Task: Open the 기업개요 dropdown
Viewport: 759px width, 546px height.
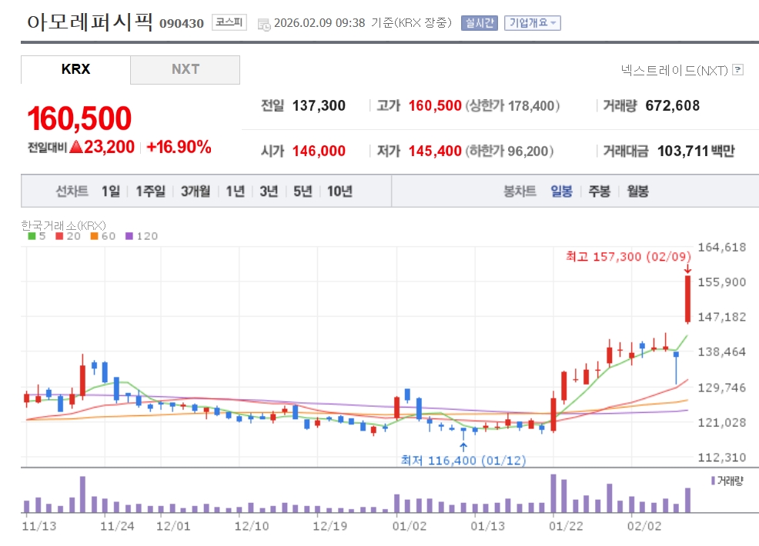Action: 532,23
